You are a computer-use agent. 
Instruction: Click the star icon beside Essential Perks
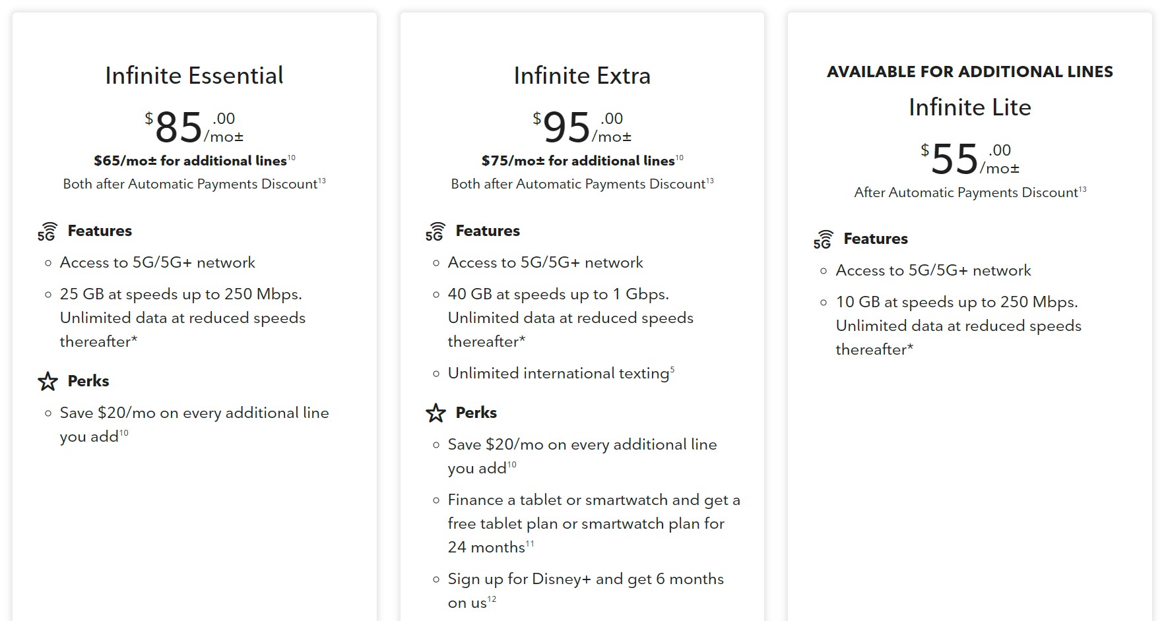tap(48, 381)
